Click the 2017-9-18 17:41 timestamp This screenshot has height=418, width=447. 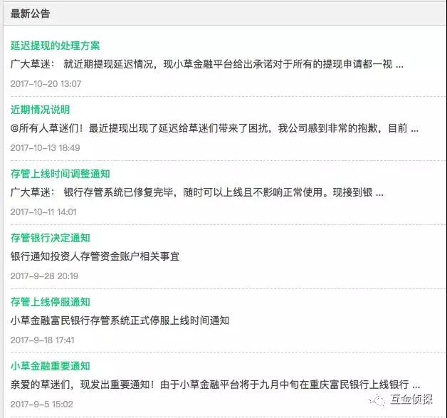[x=43, y=340]
